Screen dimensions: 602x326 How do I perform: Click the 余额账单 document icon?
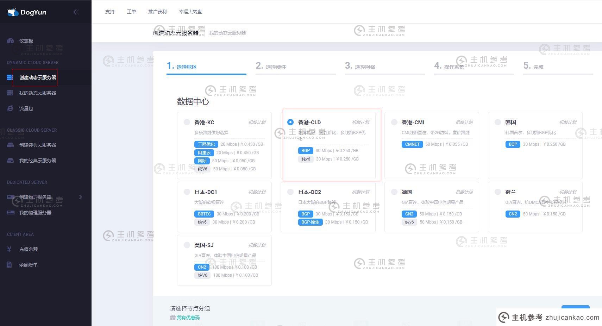pos(10,265)
